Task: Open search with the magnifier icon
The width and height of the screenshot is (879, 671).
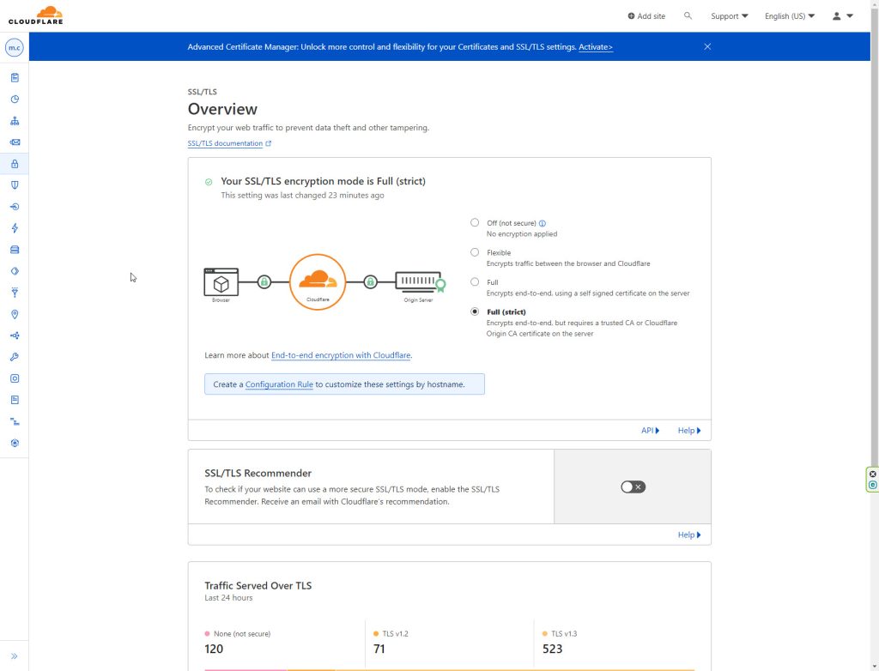Action: pos(688,15)
